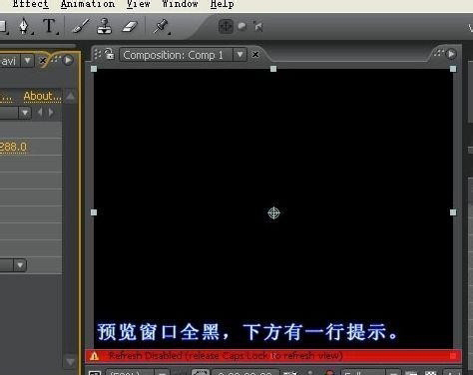473x375 pixels.
Task: Click the Refresh Disabled warning text
Action: click(226, 356)
